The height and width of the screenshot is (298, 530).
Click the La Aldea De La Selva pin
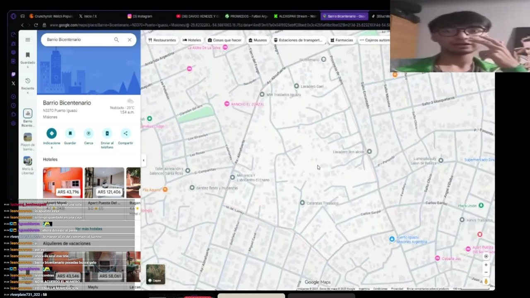tap(225, 47)
